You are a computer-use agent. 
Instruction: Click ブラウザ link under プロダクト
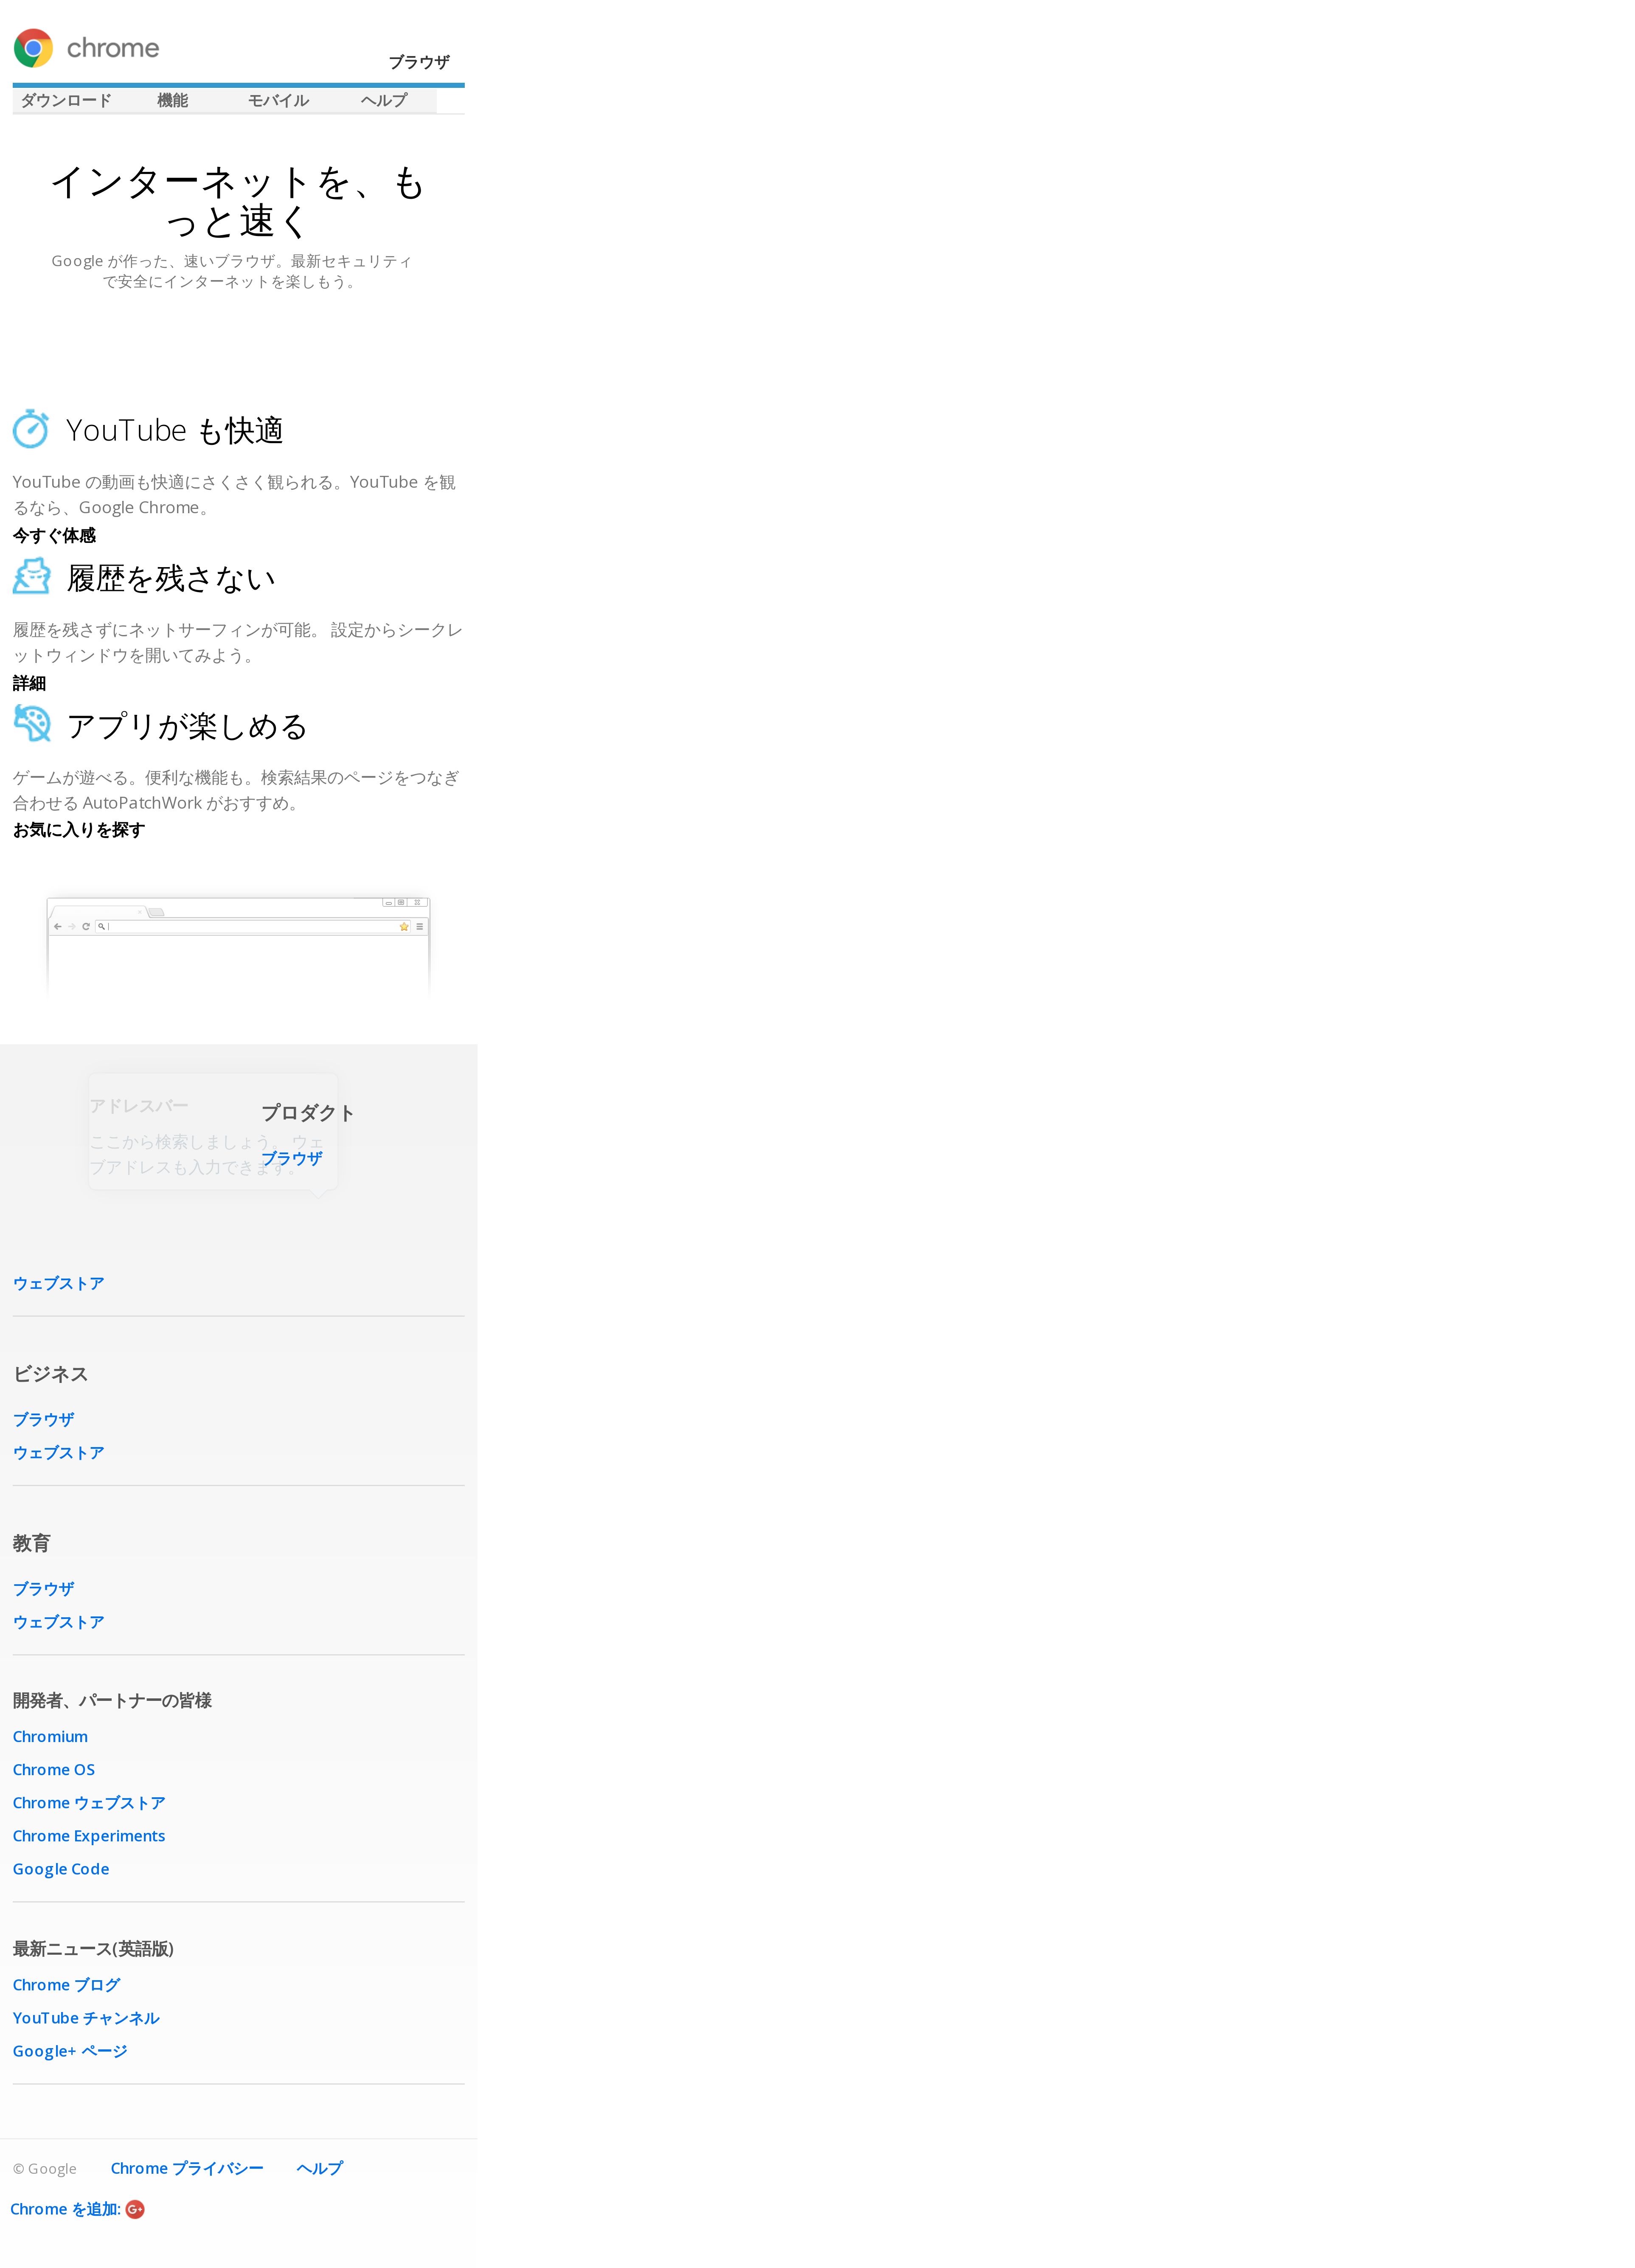292,1159
